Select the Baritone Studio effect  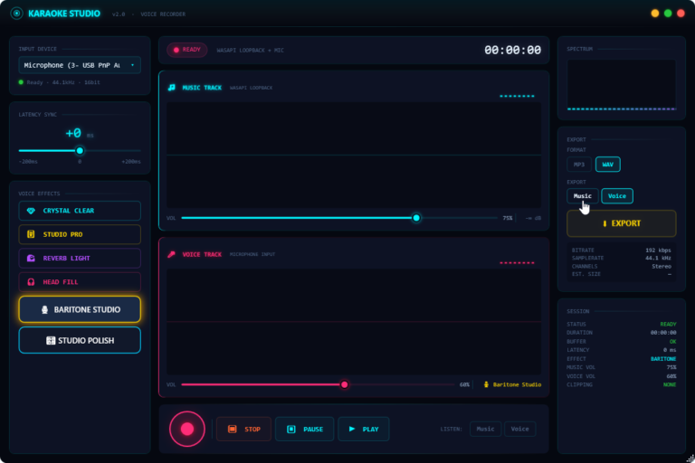(80, 309)
